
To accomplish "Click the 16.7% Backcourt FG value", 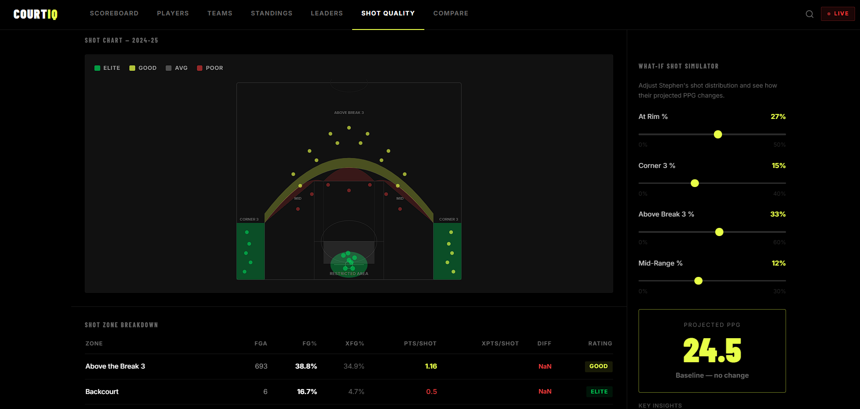I will [307, 392].
